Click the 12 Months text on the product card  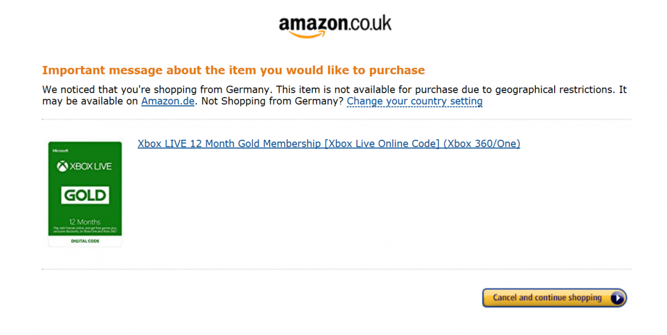[85, 222]
